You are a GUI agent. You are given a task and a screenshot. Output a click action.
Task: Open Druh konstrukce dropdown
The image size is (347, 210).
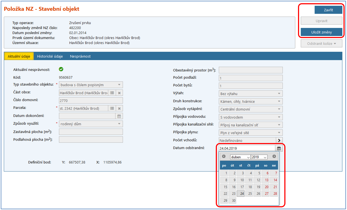(x=279, y=102)
